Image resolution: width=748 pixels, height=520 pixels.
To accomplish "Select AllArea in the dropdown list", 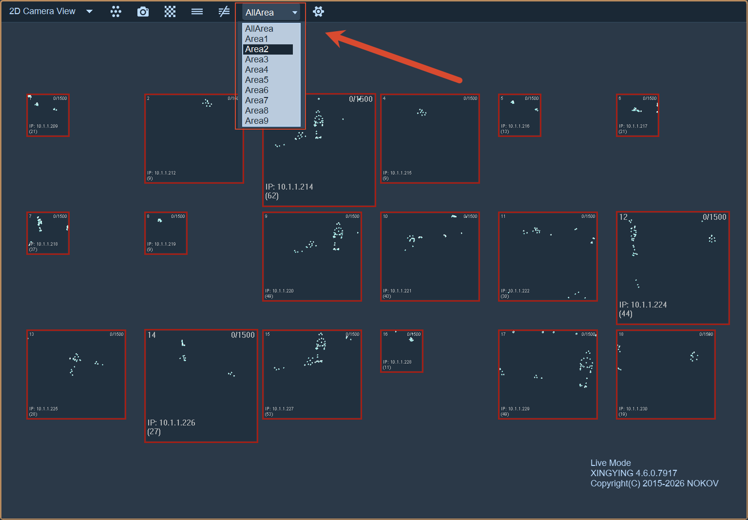I will [268, 29].
